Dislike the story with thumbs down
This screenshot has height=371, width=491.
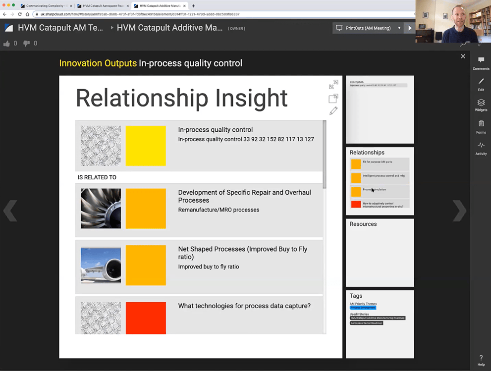point(27,44)
